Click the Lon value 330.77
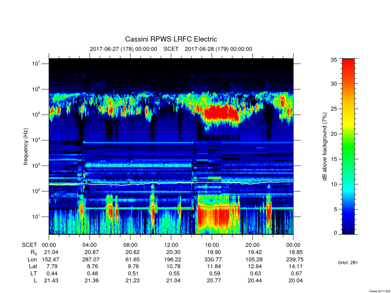This screenshot has height=293, width=391. tap(213, 259)
